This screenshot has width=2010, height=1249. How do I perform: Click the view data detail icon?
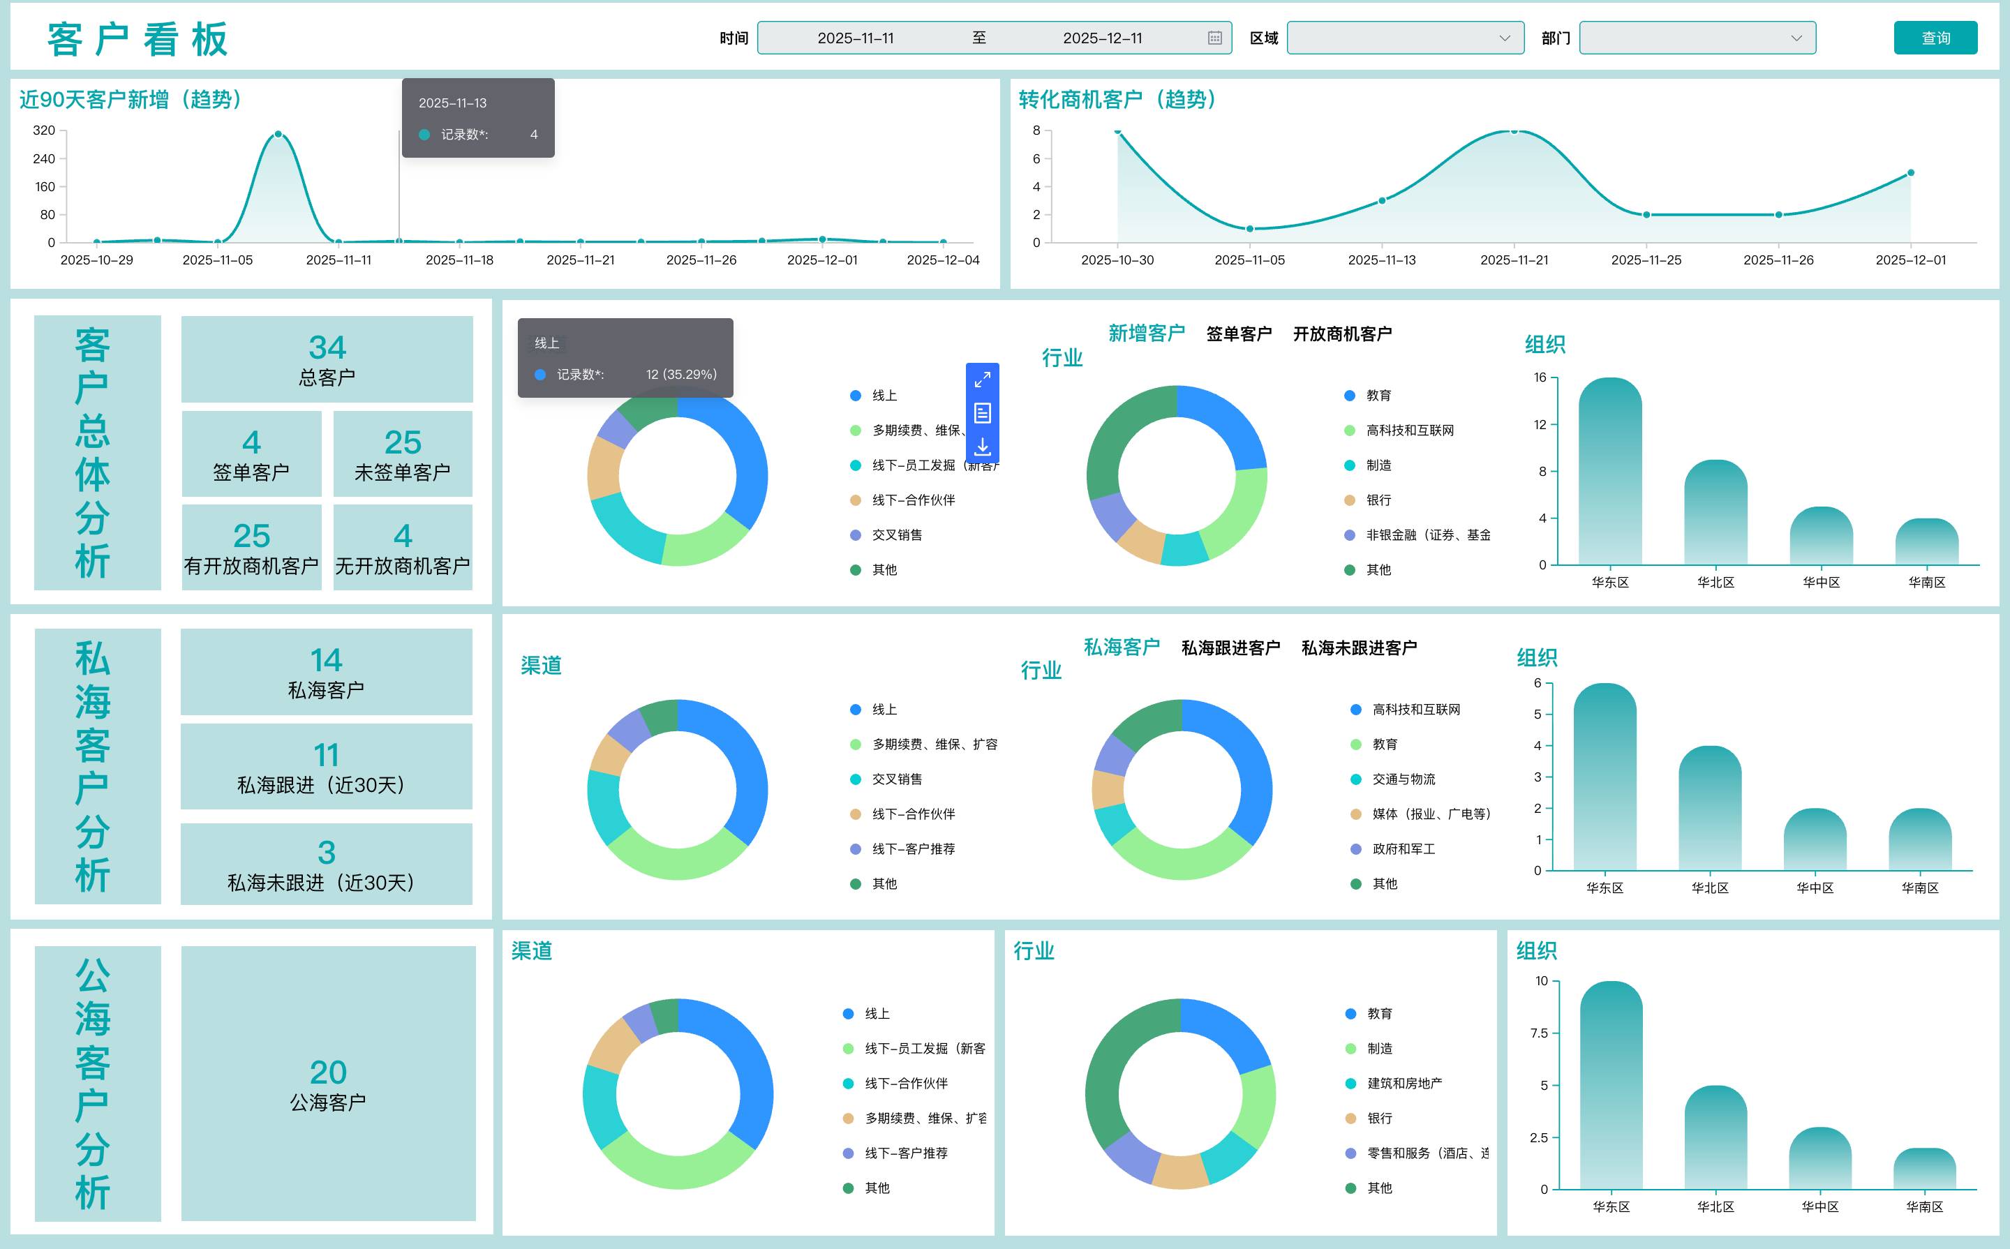[982, 413]
